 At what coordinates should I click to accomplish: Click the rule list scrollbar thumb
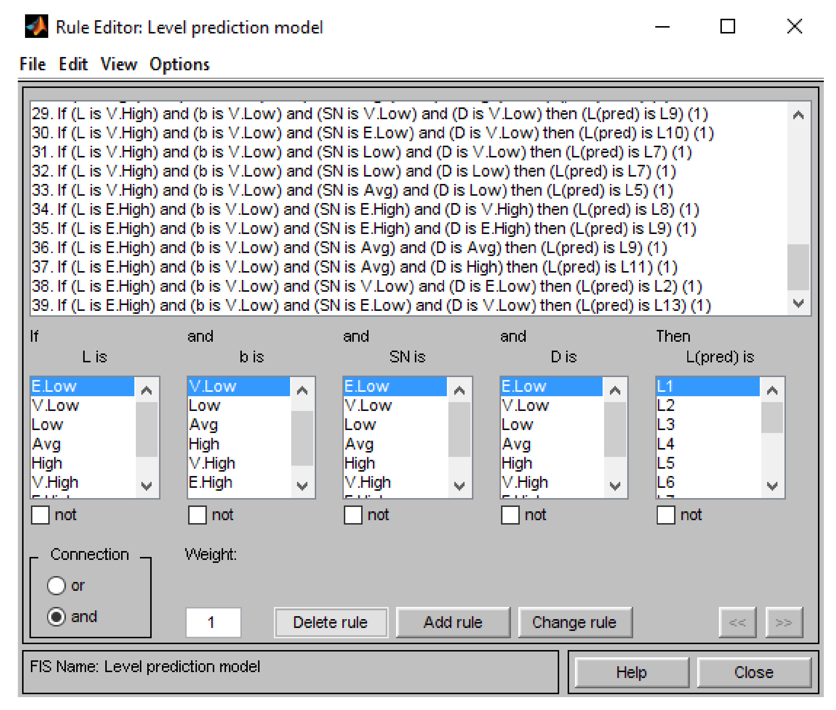click(x=798, y=267)
